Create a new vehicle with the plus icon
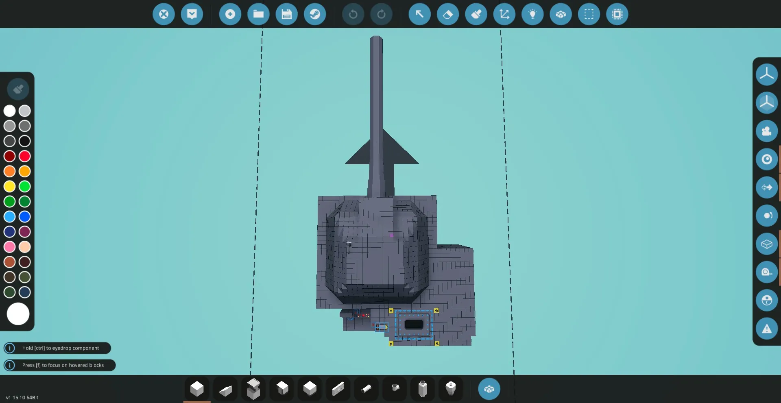The width and height of the screenshot is (781, 403). [x=230, y=14]
